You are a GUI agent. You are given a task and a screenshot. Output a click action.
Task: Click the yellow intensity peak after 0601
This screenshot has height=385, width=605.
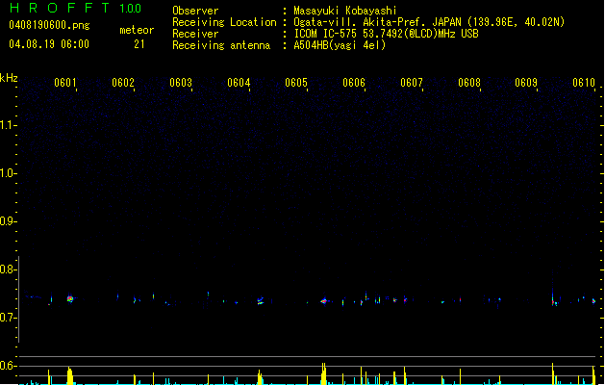(70, 375)
